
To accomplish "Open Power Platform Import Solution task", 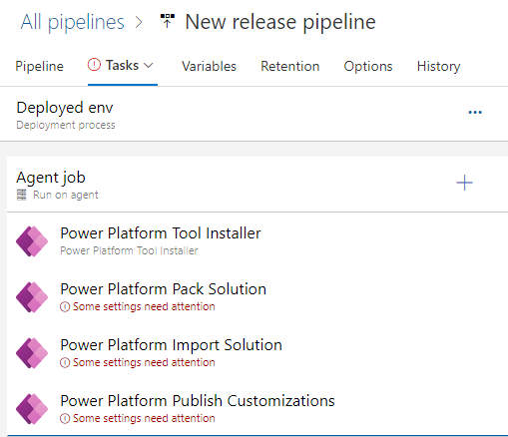I will (x=257, y=353).
